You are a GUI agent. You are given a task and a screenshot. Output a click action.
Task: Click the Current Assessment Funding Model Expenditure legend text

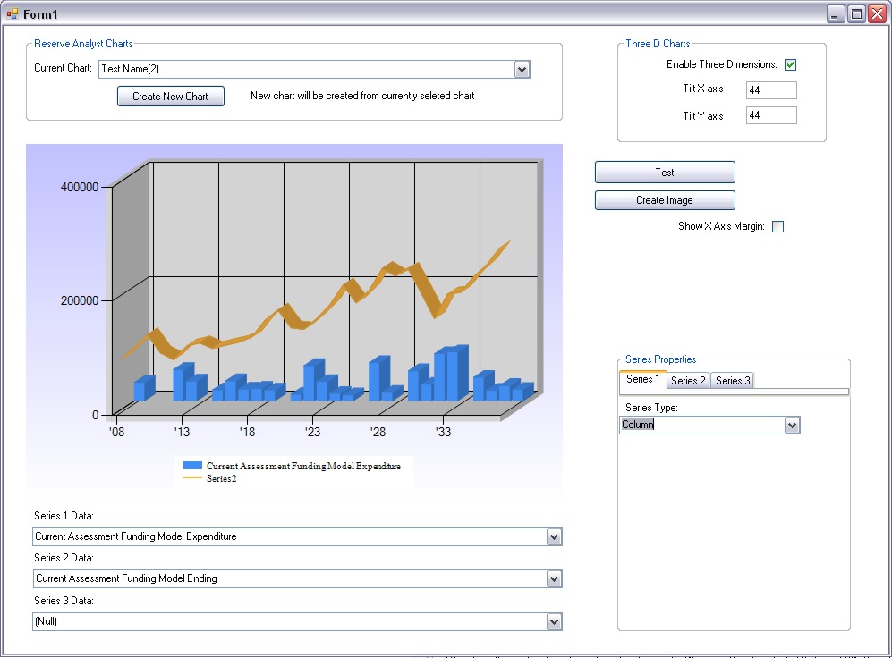[x=303, y=466]
